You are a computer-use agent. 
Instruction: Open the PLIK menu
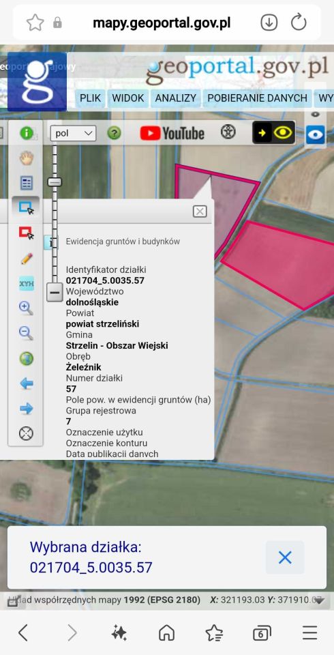coord(90,98)
